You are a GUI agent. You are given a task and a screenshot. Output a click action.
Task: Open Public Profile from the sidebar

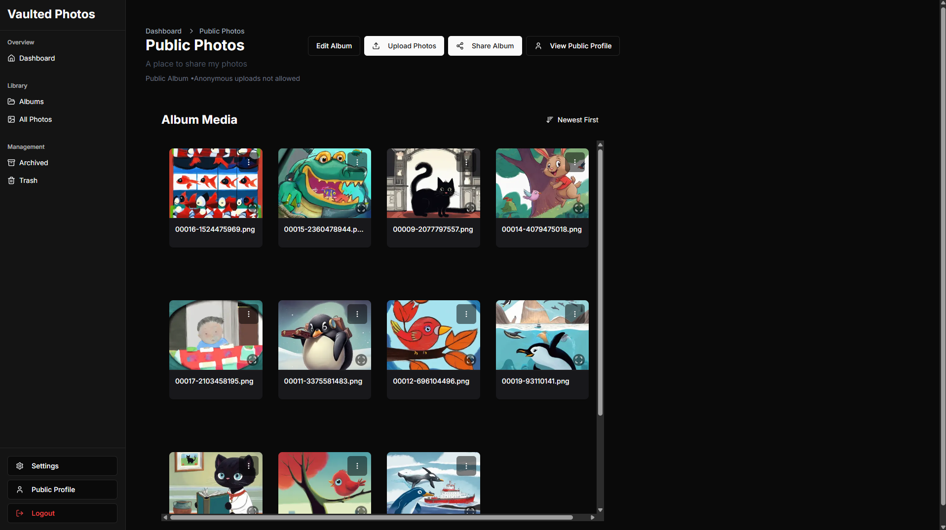(62, 490)
